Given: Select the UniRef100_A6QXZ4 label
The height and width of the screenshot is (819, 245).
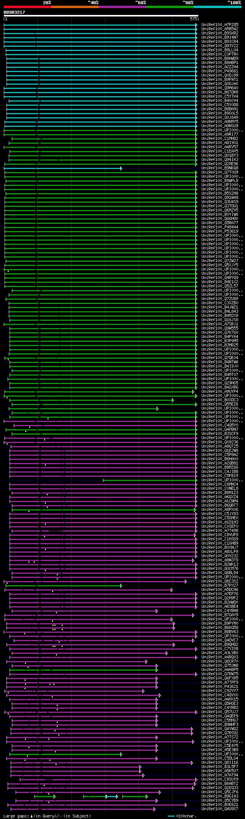Looking at the screenshot, I should click(x=220, y=497).
